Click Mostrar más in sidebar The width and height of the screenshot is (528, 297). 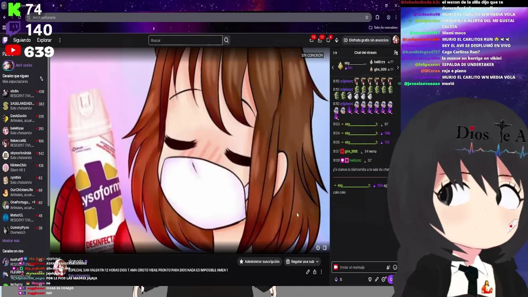[x=11, y=241]
